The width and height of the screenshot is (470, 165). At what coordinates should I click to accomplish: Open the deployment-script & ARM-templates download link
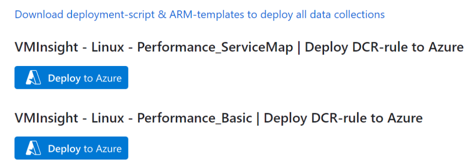[200, 14]
